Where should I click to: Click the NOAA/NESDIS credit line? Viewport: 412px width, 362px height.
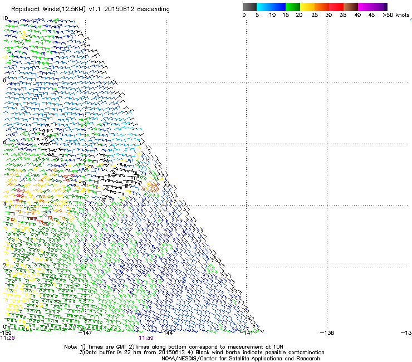point(241,359)
